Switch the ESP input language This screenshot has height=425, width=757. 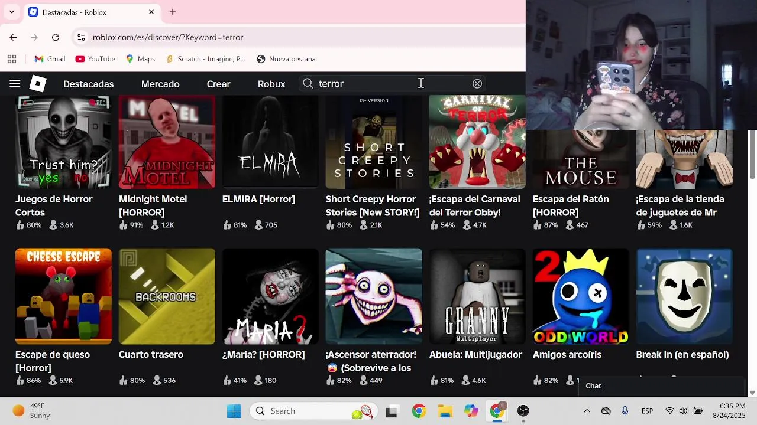click(648, 411)
